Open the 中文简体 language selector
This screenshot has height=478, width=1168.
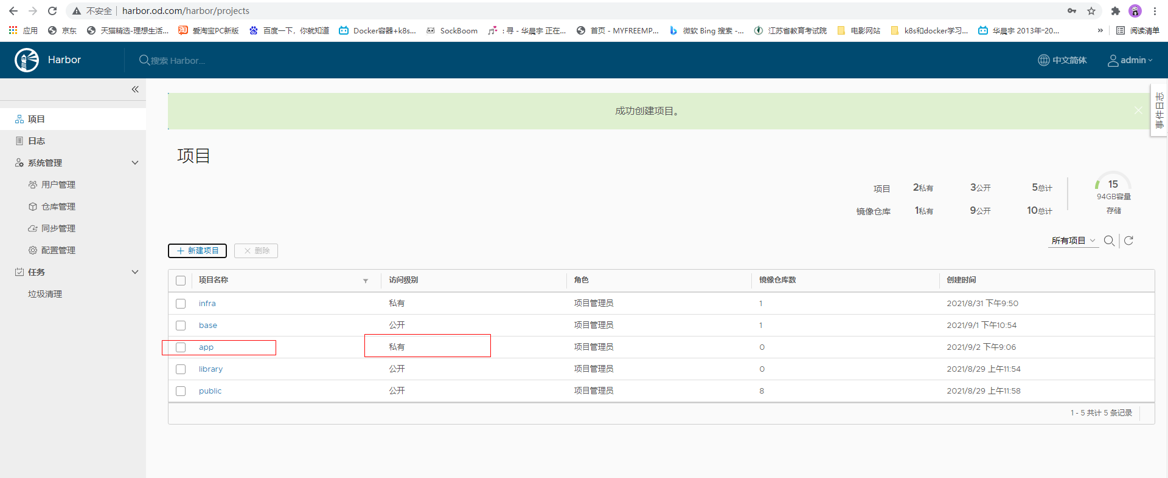pos(1062,60)
